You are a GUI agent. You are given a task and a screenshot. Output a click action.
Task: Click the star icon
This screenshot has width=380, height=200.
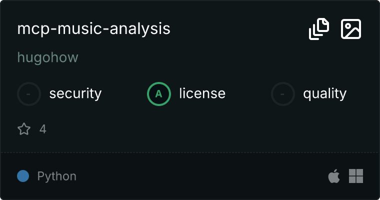click(x=24, y=129)
